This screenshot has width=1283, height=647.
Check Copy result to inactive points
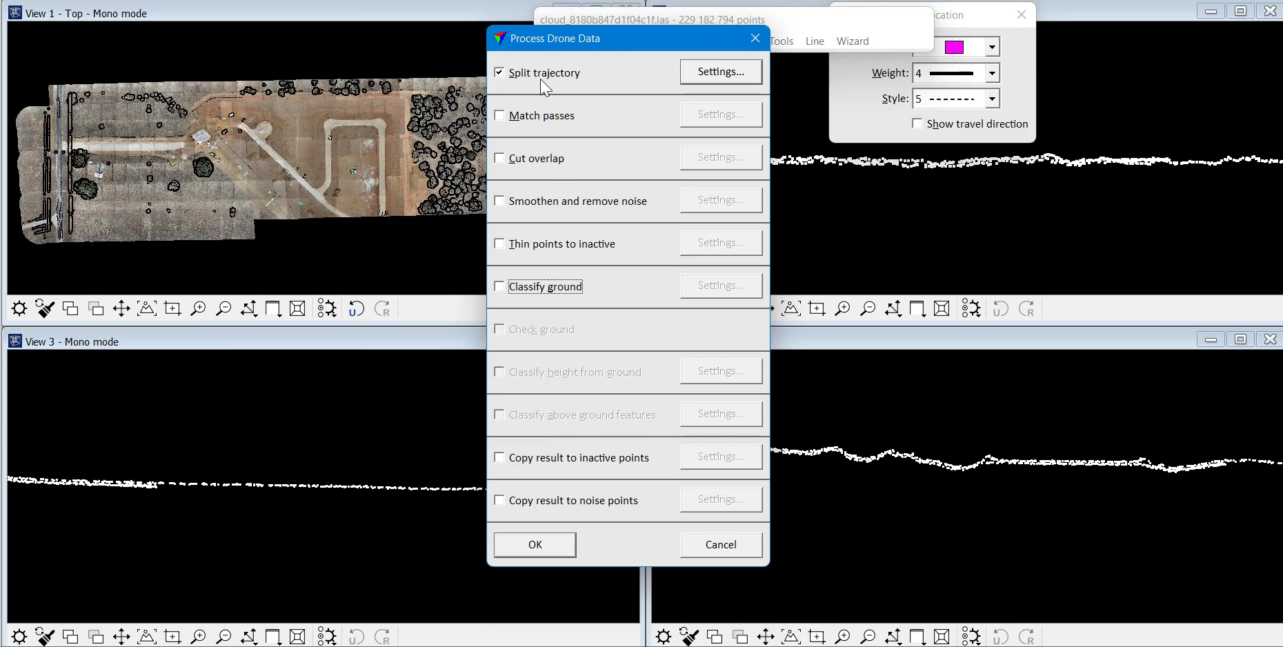[x=499, y=457]
